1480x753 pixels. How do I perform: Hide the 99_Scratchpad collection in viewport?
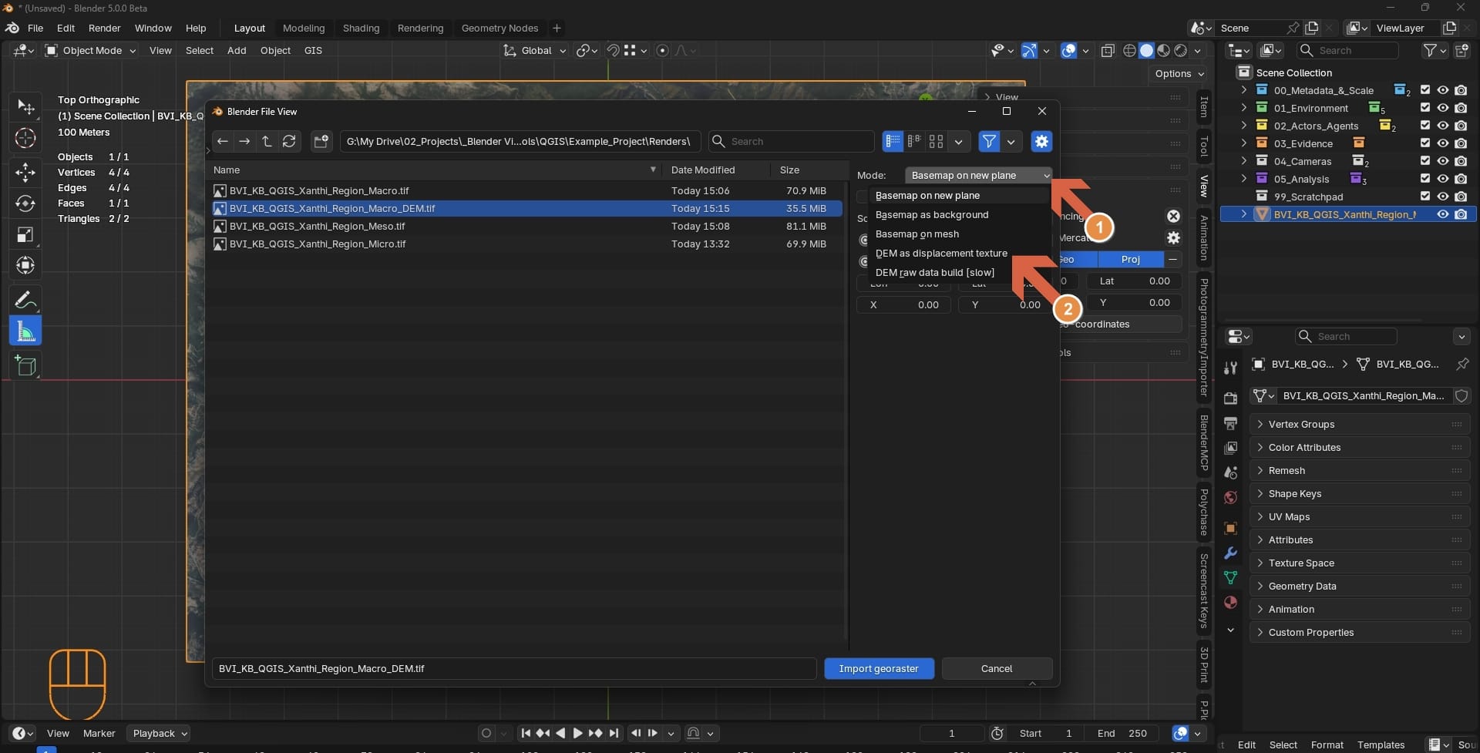point(1443,197)
